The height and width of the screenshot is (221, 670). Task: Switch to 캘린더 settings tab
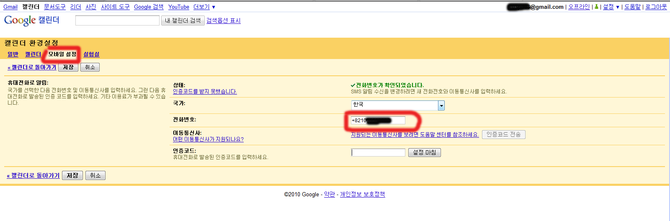pos(33,54)
